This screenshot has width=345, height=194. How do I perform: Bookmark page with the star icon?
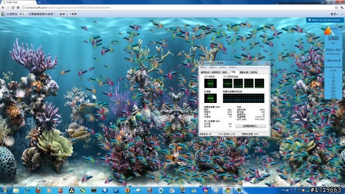336,8
